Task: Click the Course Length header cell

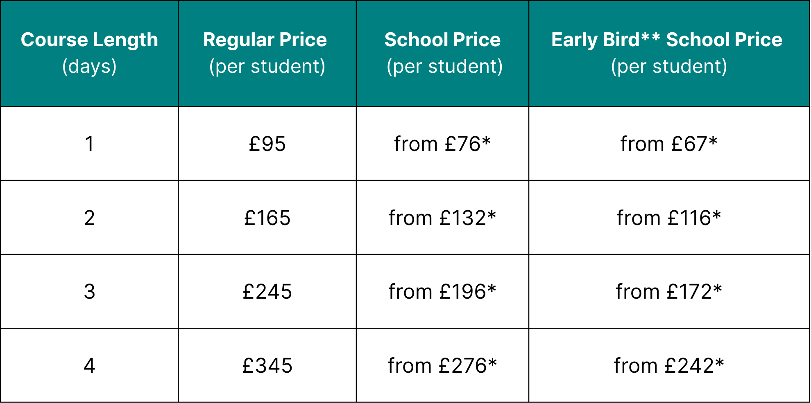Action: (89, 53)
